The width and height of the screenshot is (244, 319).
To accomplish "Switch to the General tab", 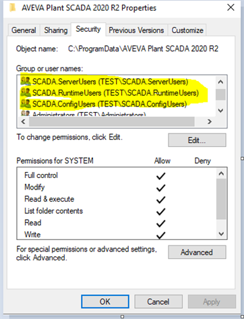I will (24, 30).
